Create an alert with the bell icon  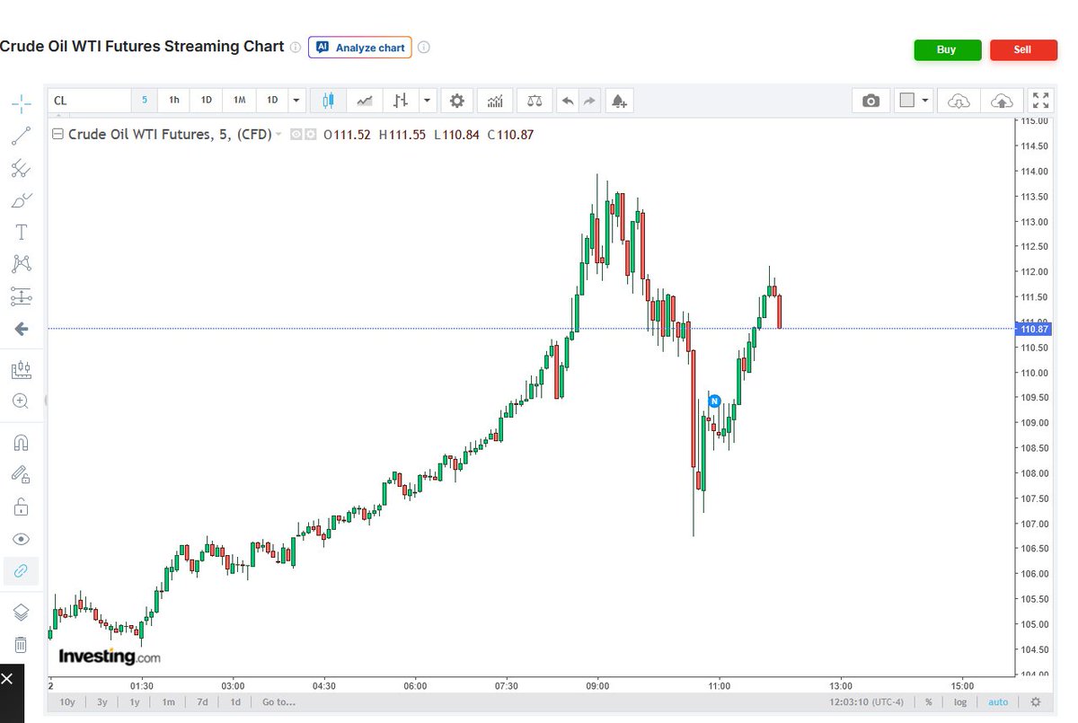click(619, 101)
